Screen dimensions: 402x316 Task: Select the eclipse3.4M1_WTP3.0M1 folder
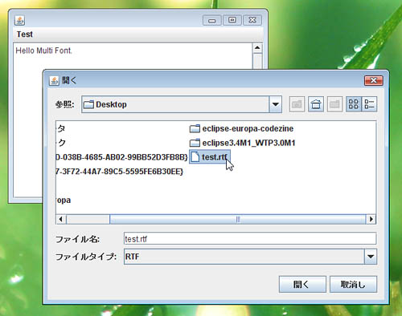point(242,143)
